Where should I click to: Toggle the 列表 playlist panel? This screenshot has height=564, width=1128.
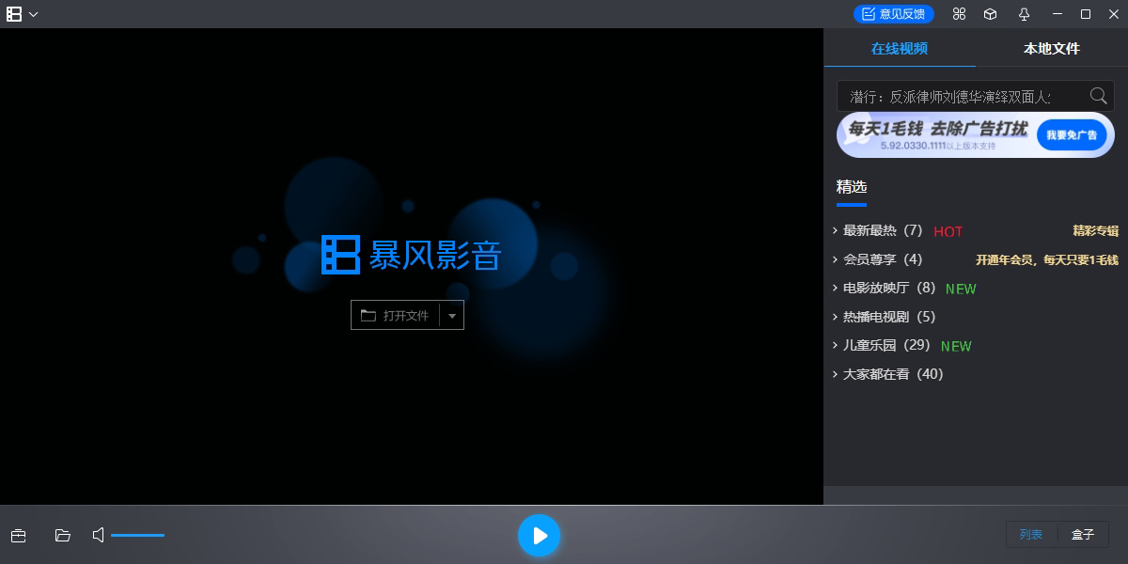(x=1031, y=535)
